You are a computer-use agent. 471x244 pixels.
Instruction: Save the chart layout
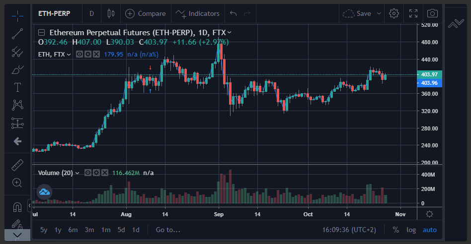point(357,13)
